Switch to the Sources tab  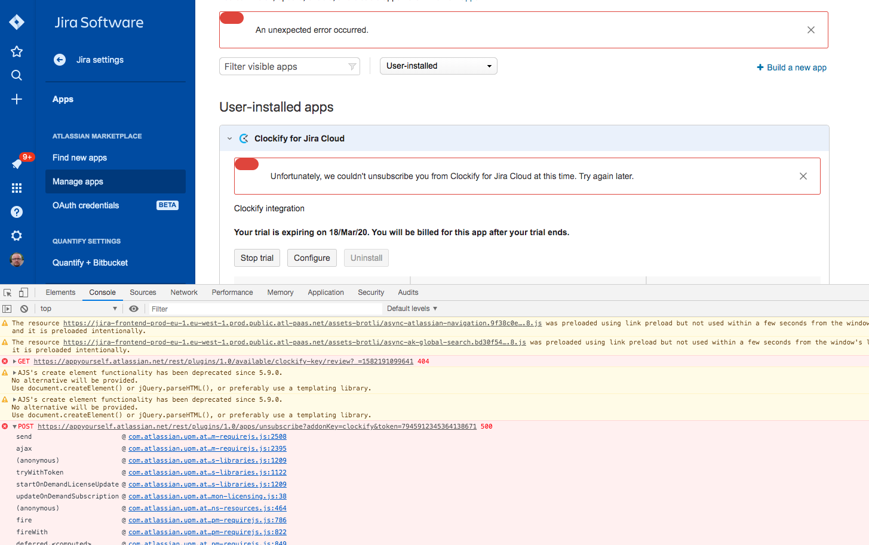(143, 292)
